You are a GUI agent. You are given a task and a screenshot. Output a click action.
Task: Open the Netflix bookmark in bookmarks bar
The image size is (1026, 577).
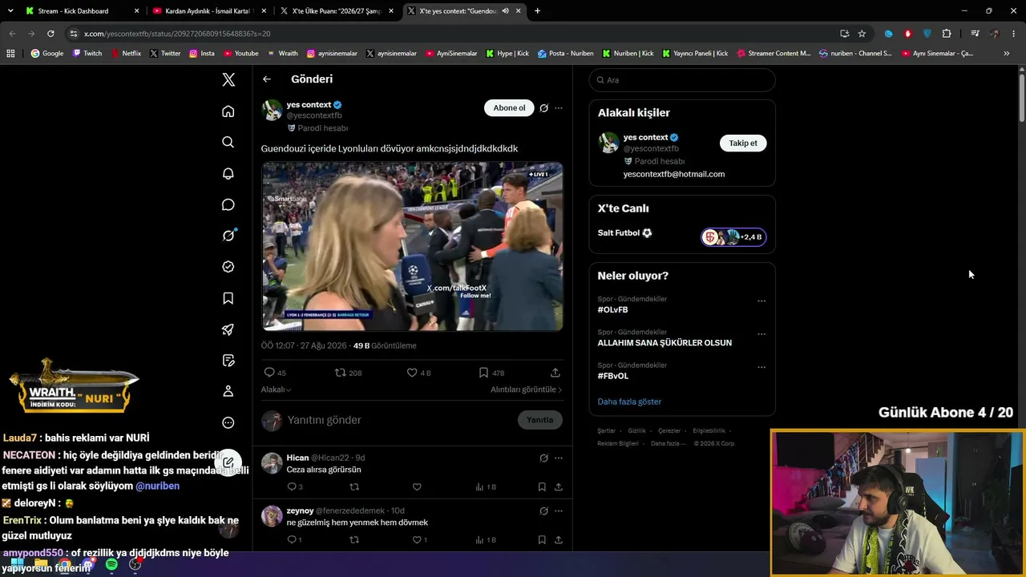pyautogui.click(x=125, y=54)
